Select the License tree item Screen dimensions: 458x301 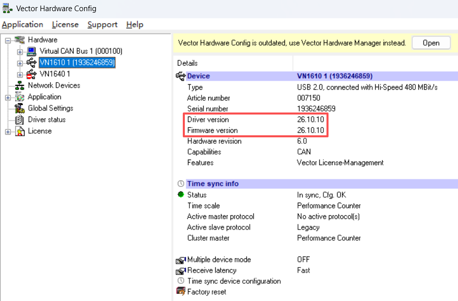click(40, 131)
